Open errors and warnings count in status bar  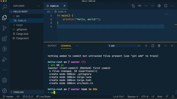(x=28, y=97)
